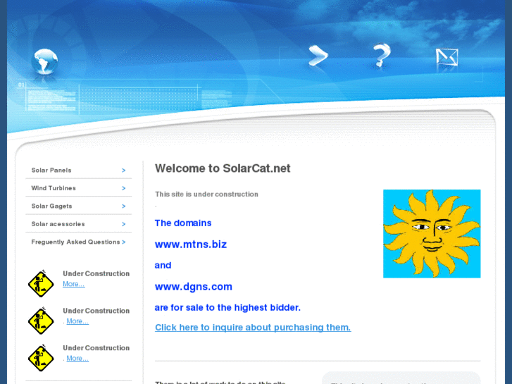Click 'This site is under construction' text
The width and height of the screenshot is (512, 384).
point(206,194)
